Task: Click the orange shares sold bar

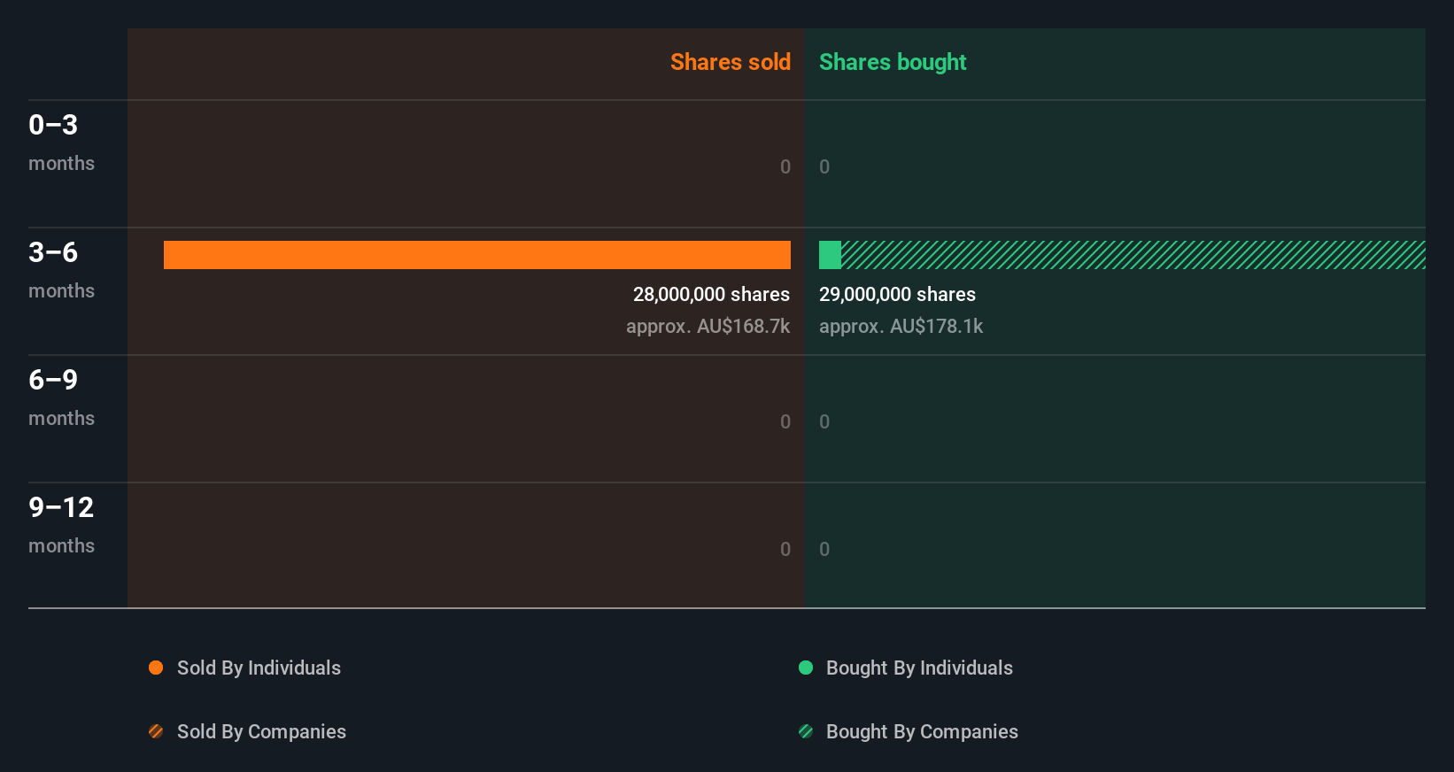Action: tap(476, 255)
